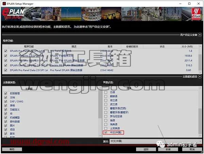204x154 pixels.
Task: Check the 土耳其语 language box
Action: (106, 129)
